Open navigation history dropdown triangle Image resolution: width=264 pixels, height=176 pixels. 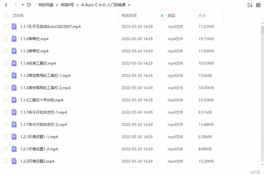[22, 5]
